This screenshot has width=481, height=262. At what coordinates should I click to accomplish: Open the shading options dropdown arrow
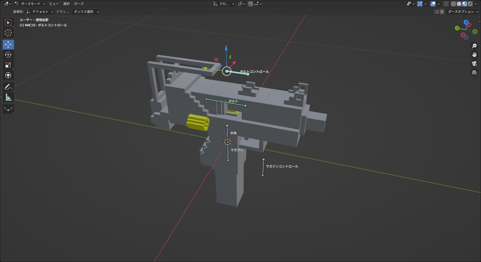[476, 4]
